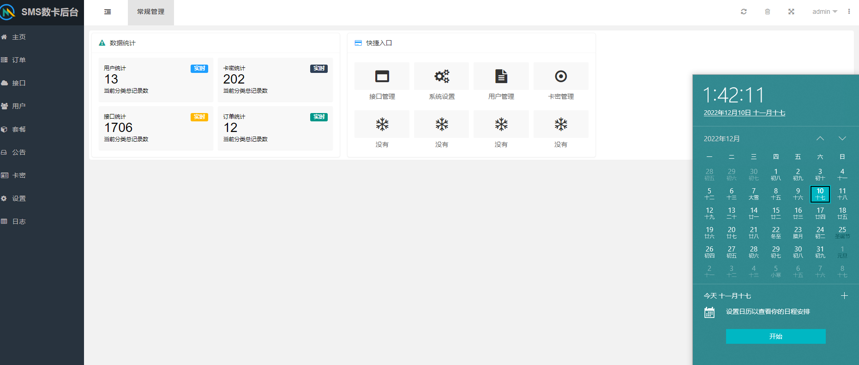Viewport: 859px width, 365px height.
Task: Select 订单 in the sidebar
Action: pyautogui.click(x=19, y=60)
